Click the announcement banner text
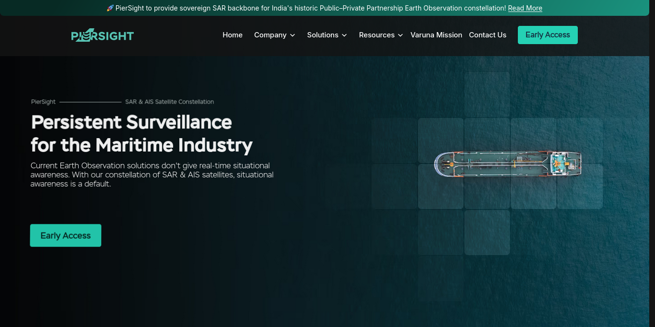This screenshot has height=327, width=655. pos(311,8)
